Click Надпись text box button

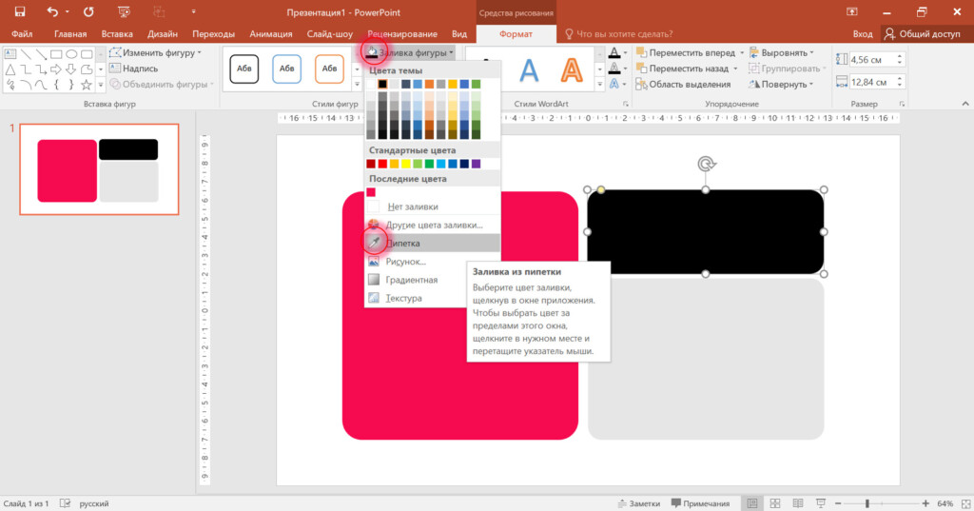coord(133,69)
